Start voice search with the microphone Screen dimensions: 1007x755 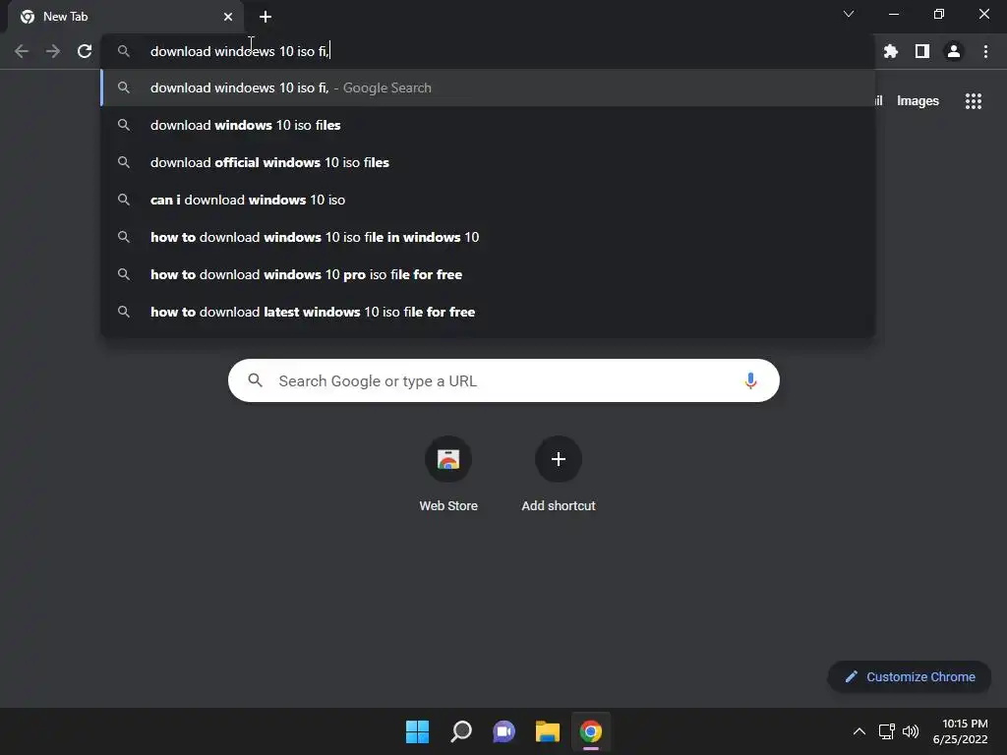[750, 380]
